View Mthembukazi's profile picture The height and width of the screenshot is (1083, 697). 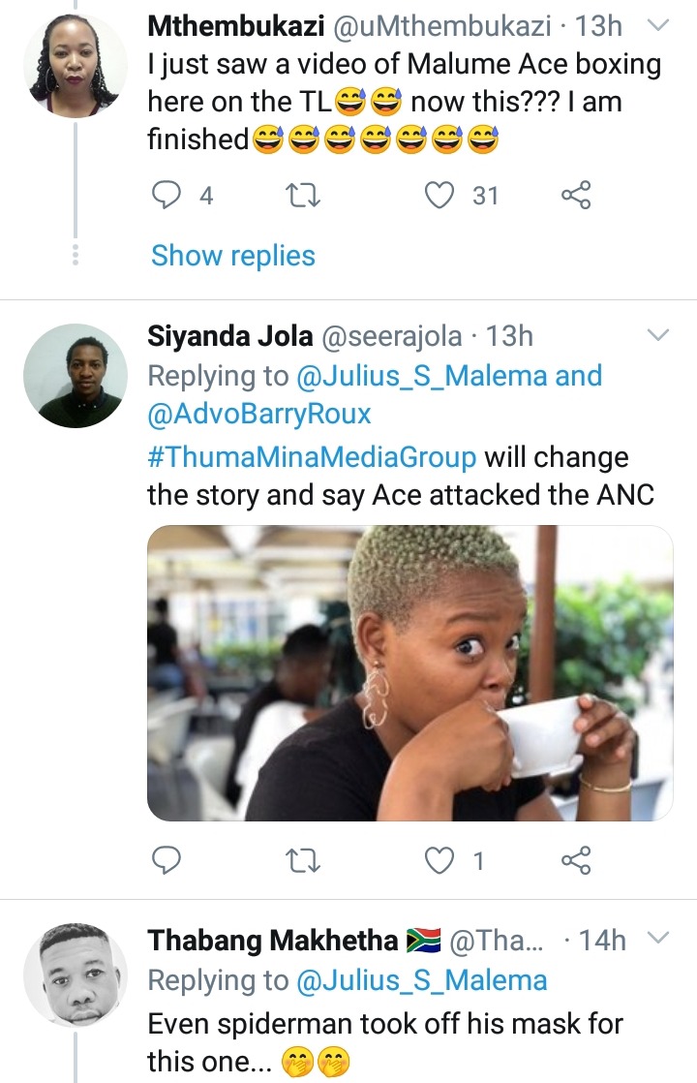76,66
